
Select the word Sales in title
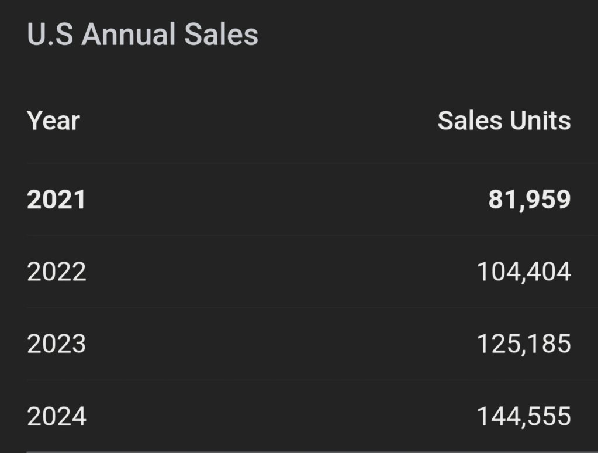tap(221, 34)
